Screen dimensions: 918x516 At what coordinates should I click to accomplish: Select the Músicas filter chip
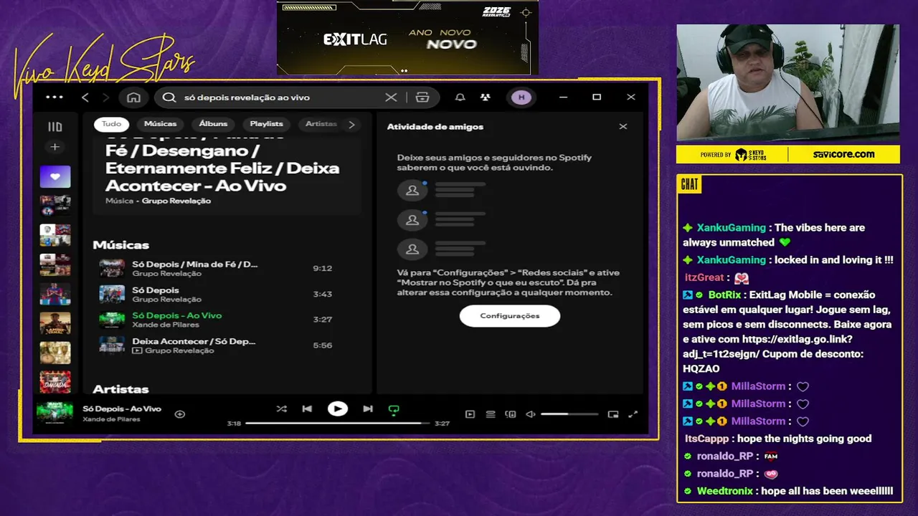(x=161, y=124)
